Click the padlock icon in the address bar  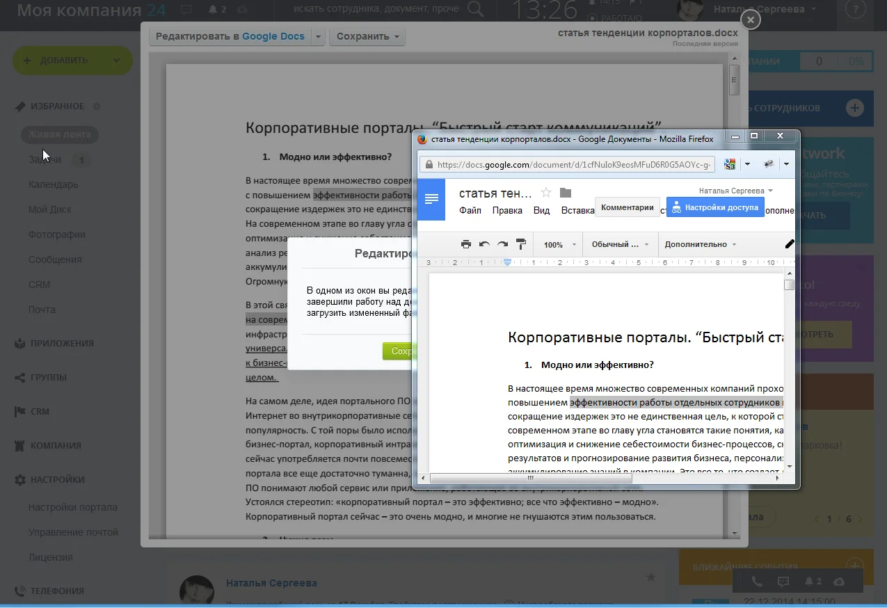(429, 165)
